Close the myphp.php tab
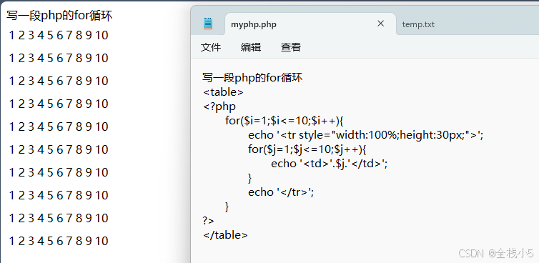 coord(380,24)
